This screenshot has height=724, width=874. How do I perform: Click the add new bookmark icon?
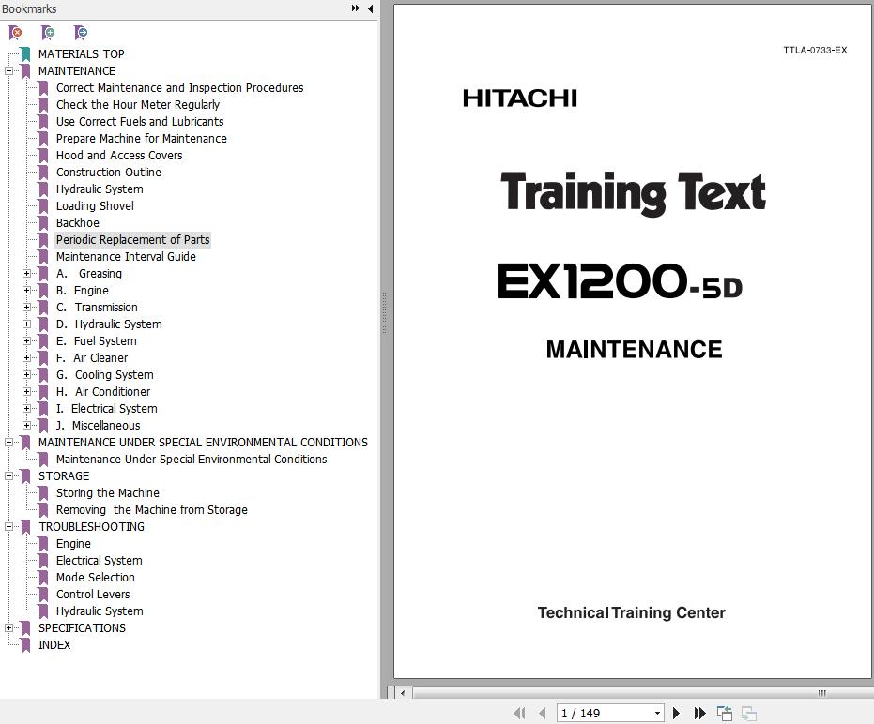tap(48, 33)
